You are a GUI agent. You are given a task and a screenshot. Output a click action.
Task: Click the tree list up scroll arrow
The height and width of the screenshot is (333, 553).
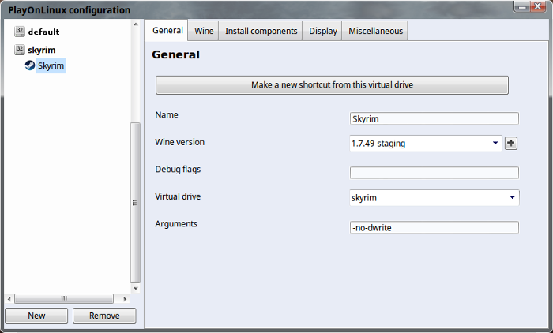pos(135,24)
